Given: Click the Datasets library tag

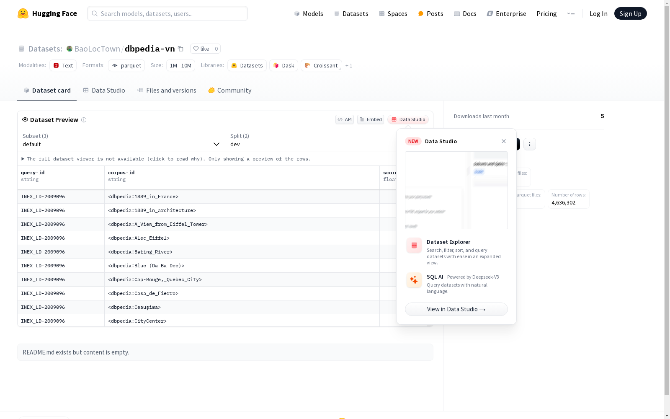Looking at the screenshot, I should point(247,65).
